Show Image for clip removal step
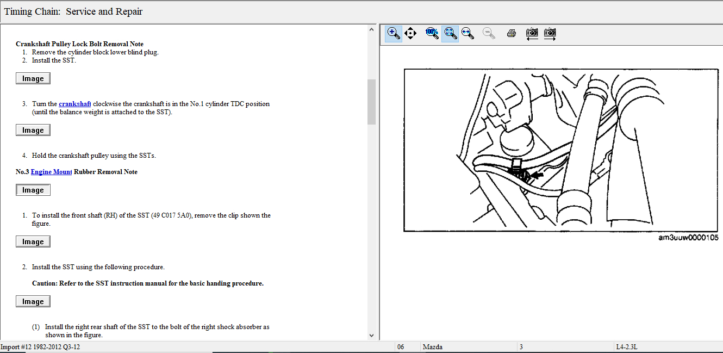Image resolution: width=723 pixels, height=353 pixels. 33,242
